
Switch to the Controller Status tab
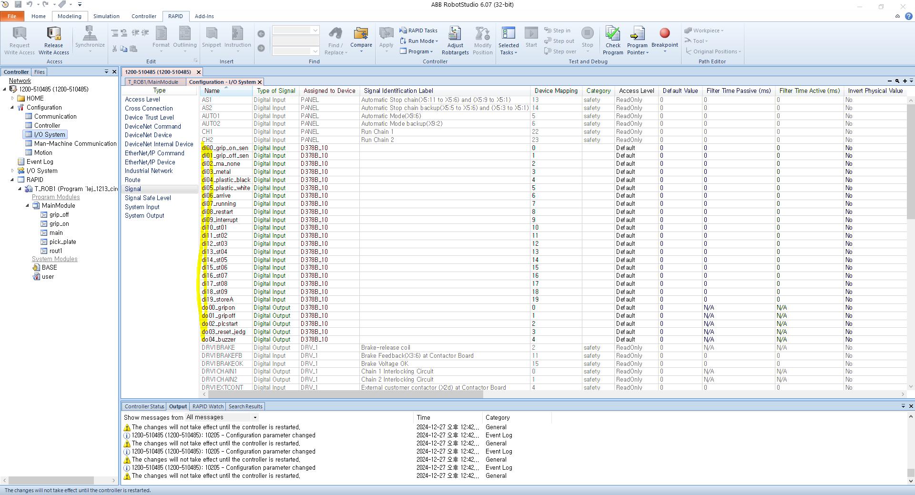[144, 406]
